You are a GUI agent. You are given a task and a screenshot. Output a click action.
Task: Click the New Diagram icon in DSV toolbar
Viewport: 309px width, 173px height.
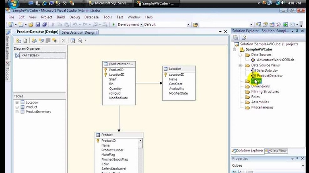click(x=35, y=40)
